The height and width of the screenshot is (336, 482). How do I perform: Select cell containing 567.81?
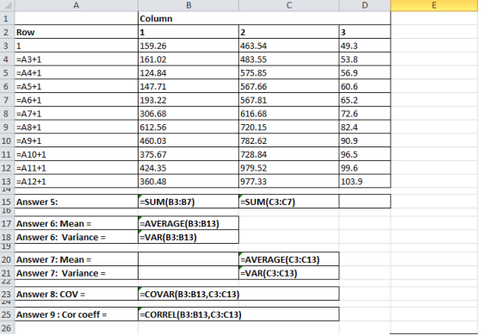289,100
